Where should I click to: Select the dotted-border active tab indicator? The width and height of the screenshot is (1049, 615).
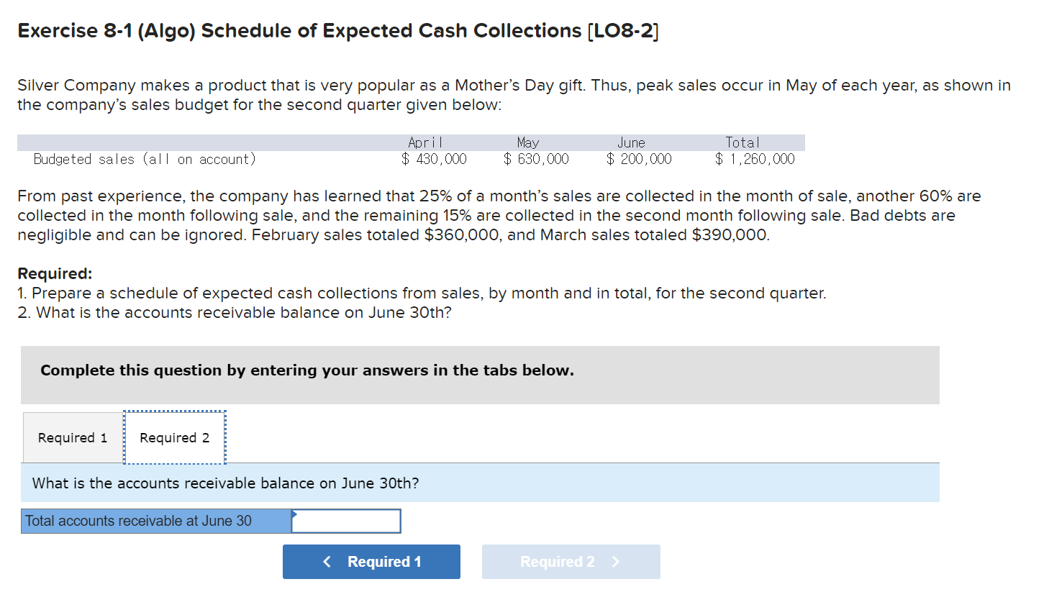pos(174,437)
